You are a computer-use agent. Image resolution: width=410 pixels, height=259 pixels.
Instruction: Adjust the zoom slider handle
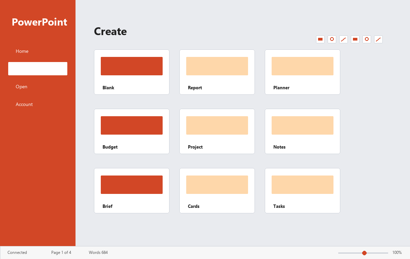click(x=364, y=253)
